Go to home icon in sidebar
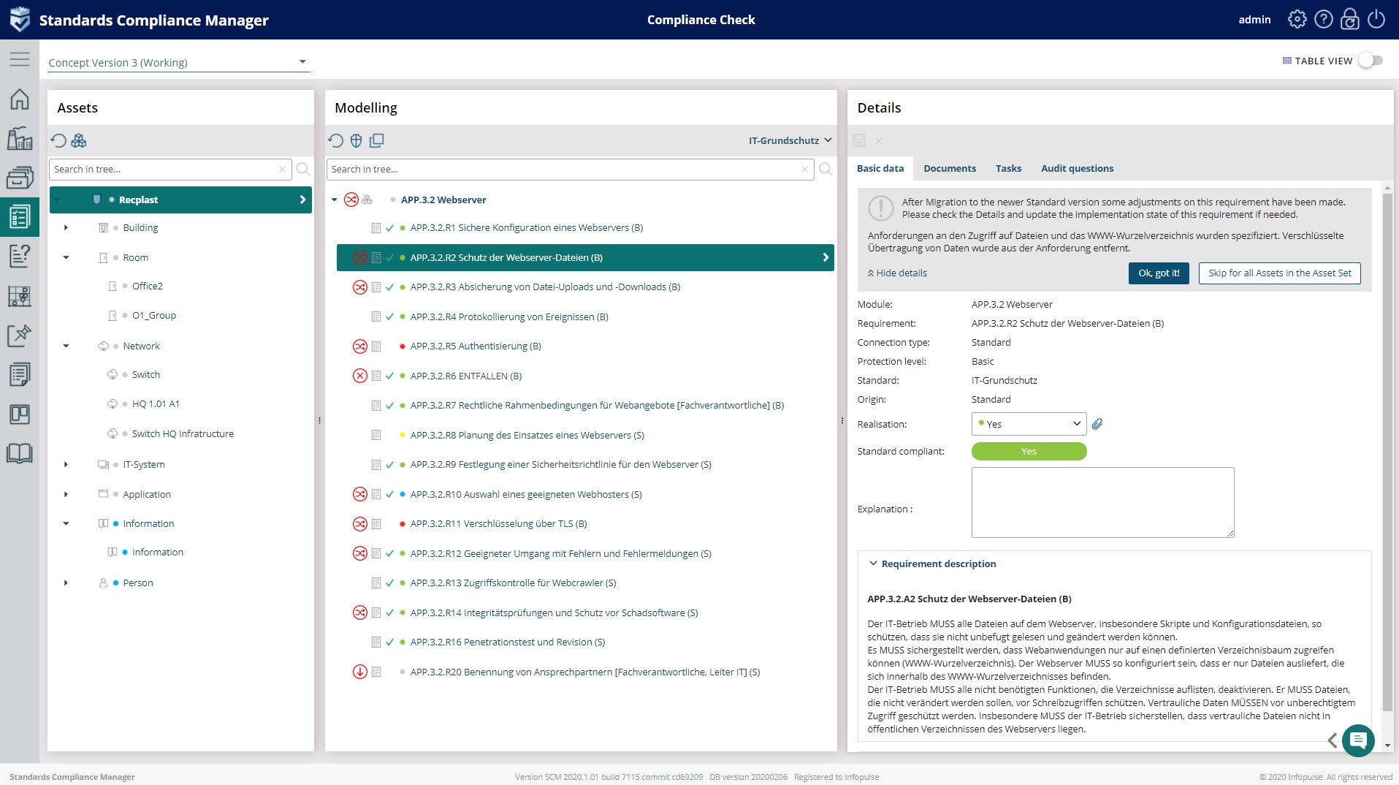1399x785 pixels. (x=20, y=99)
